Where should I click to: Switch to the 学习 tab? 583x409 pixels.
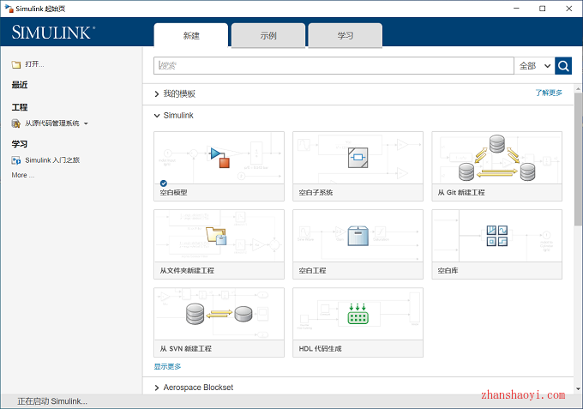[345, 36]
